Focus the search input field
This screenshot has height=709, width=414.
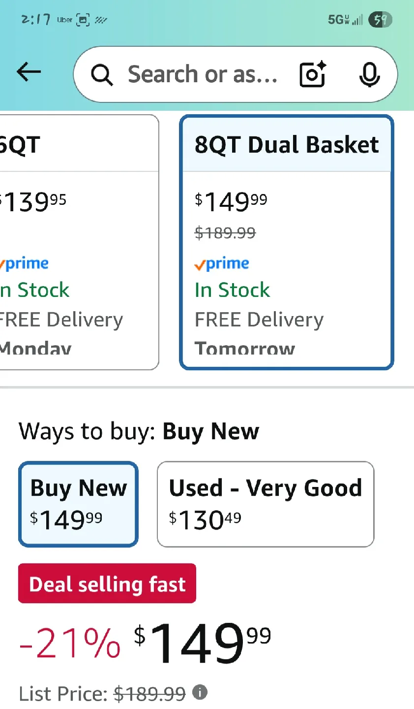click(x=202, y=74)
